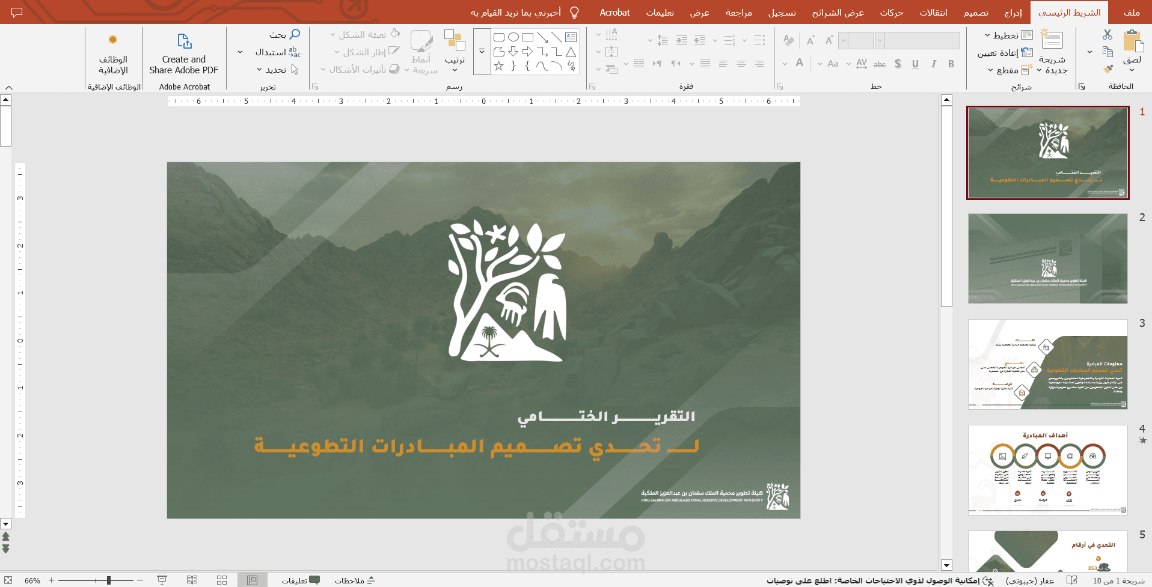Click Clear All Formatting eraser icon
Screen dimensions: 1152x587
(789, 40)
